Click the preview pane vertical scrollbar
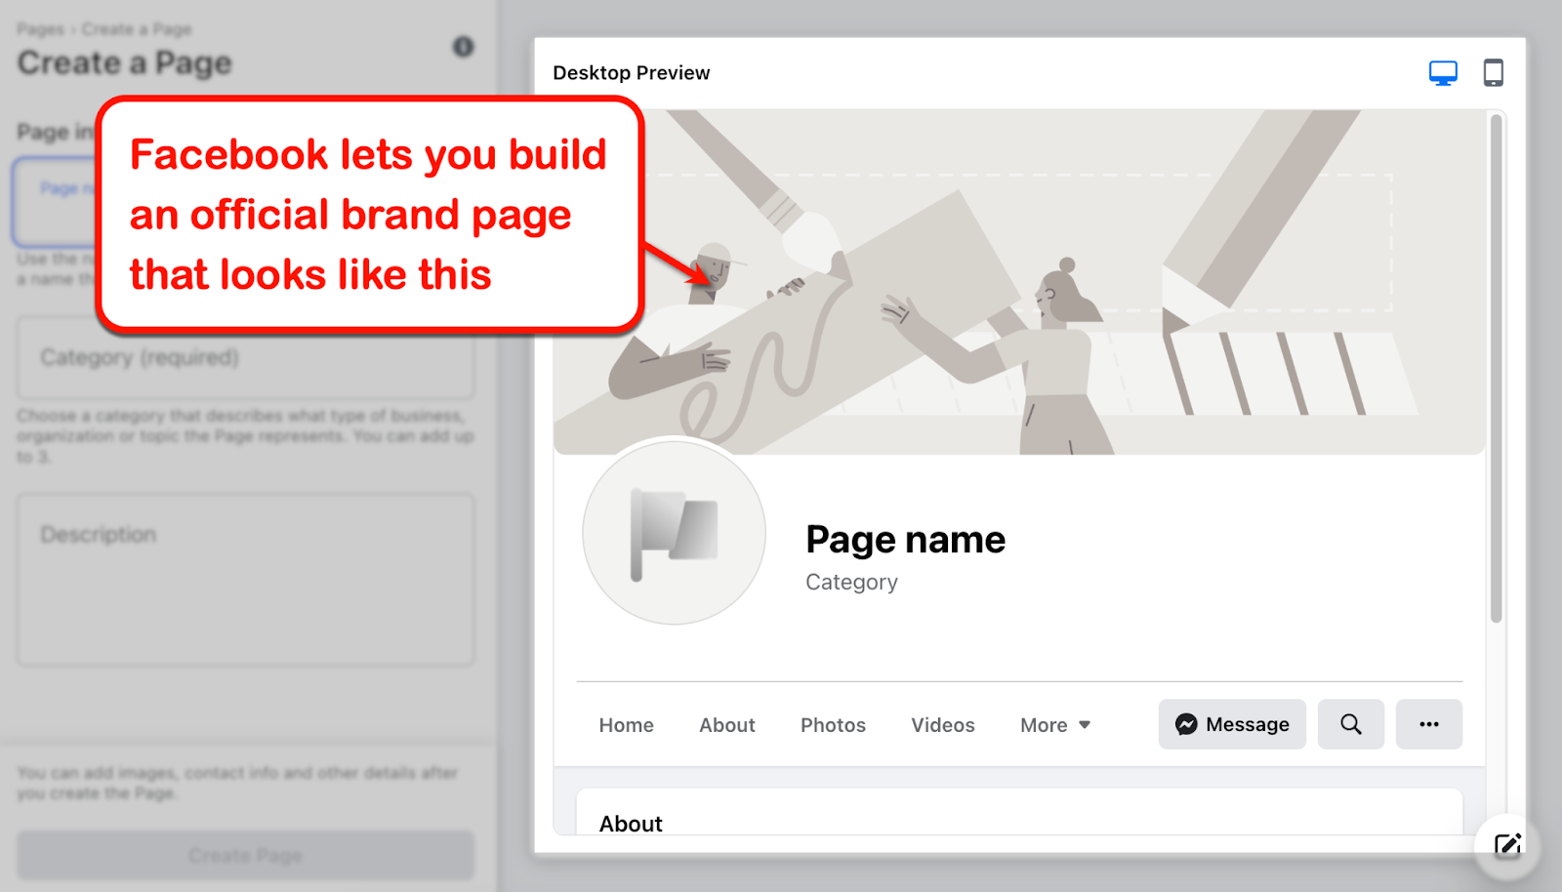The height and width of the screenshot is (892, 1562). pos(1496,369)
